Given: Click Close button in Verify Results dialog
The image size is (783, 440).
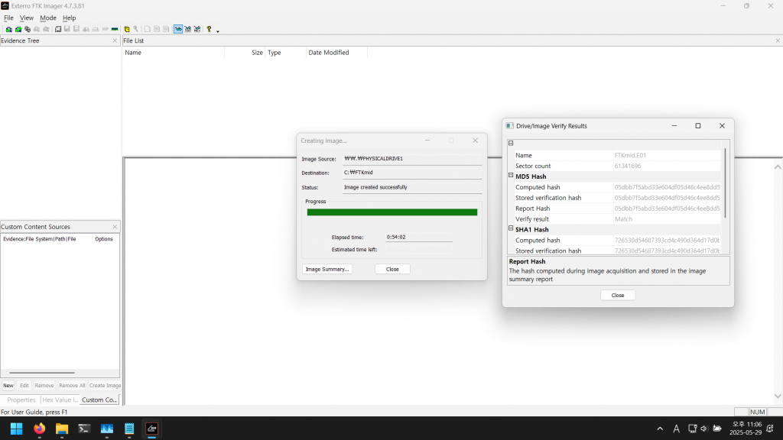Looking at the screenshot, I should point(618,296).
